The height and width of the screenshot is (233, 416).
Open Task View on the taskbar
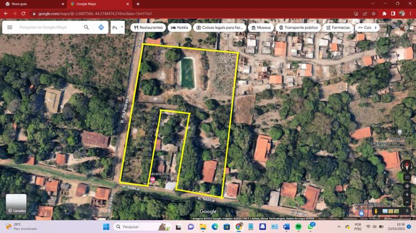point(178,227)
